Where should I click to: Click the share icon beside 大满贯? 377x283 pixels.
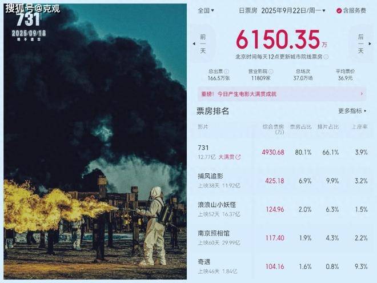point(238,157)
